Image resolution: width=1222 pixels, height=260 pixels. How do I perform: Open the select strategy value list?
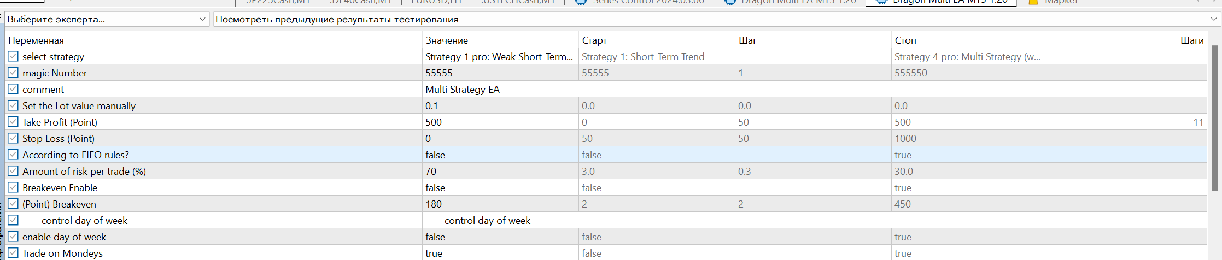pyautogui.click(x=500, y=57)
